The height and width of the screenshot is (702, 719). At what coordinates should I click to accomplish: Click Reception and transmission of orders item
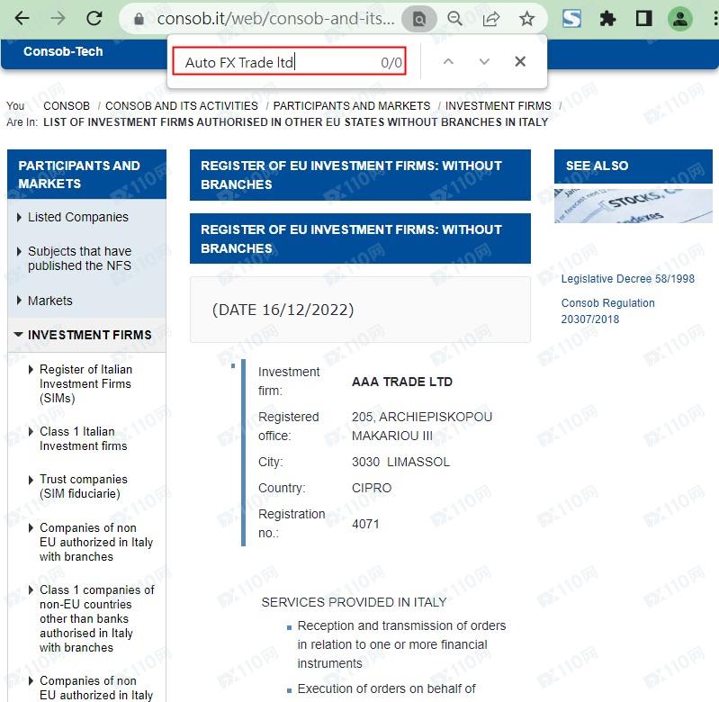[401, 644]
